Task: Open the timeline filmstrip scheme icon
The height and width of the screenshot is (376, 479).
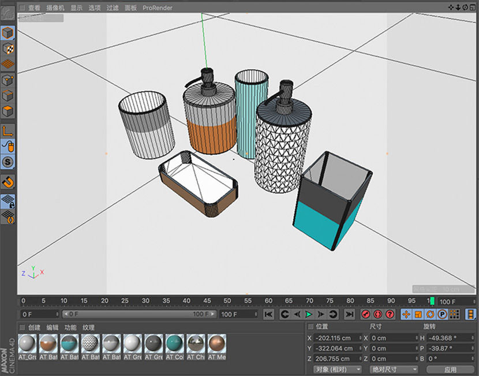Action: (x=471, y=314)
